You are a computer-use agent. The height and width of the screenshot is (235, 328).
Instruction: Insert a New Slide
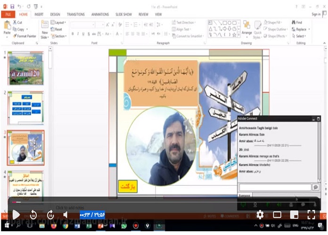[45, 29]
